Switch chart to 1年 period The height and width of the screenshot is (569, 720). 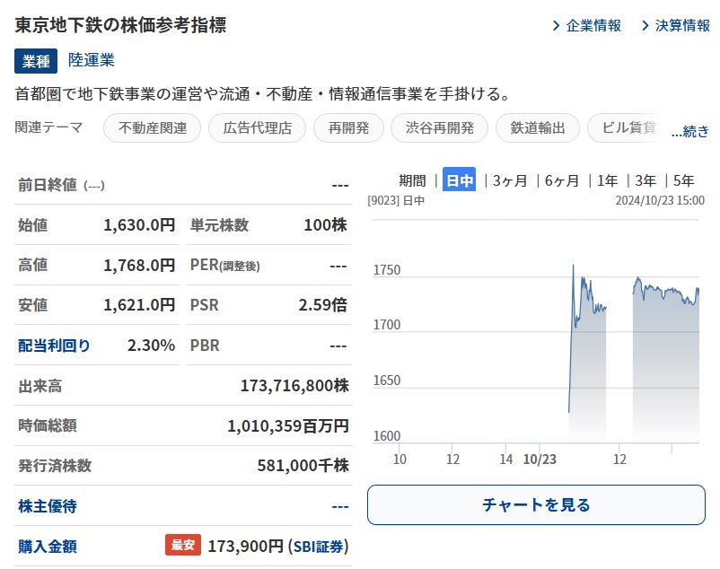pos(607,180)
